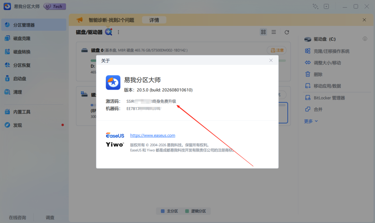This screenshot has height=223, width=375.
Task: Click the 易我分区大师 app logo in title bar
Action: tap(7, 6)
